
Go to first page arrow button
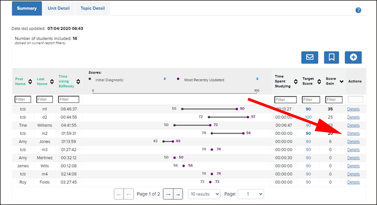pyautogui.click(x=119, y=194)
